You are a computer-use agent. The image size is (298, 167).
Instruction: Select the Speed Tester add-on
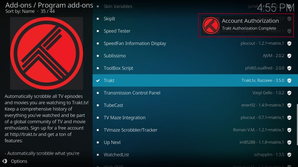click(x=195, y=31)
